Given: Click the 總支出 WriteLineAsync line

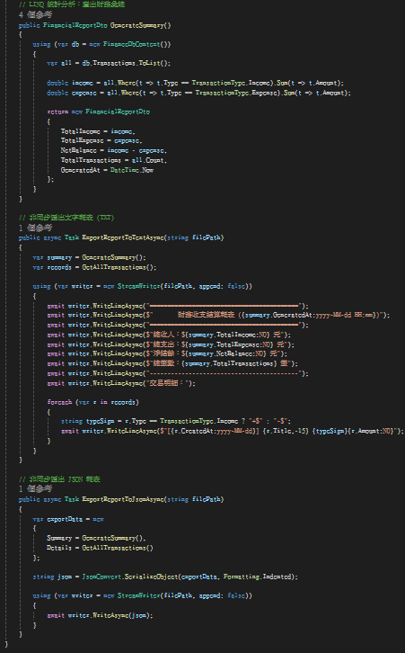Looking at the screenshot, I should pyautogui.click(x=171, y=344).
